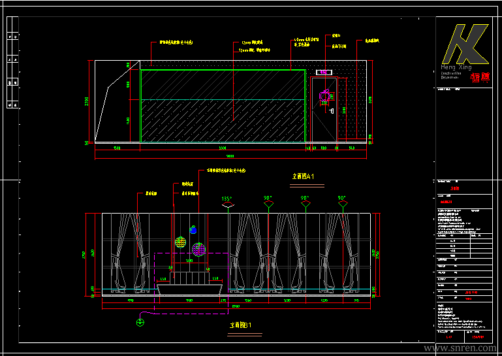Select the 2700 height dimension text
The width and height of the screenshot is (502, 356).
tap(87, 102)
